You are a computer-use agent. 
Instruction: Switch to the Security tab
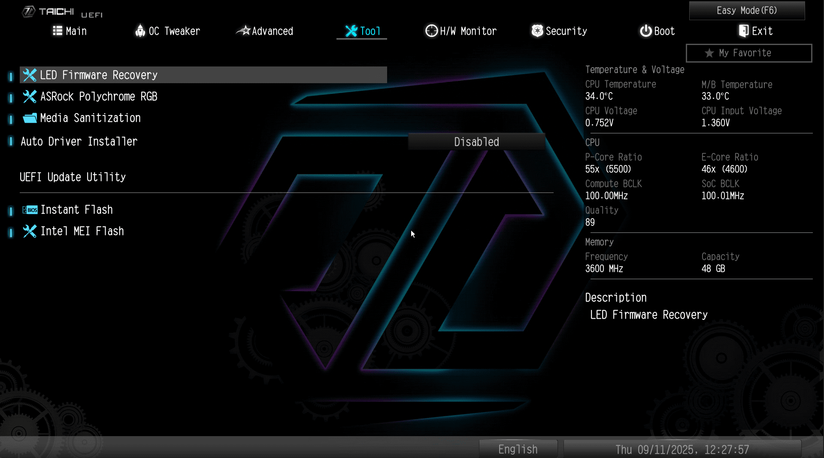click(559, 31)
